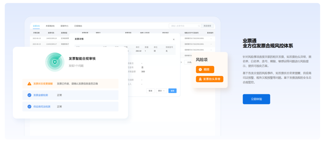The image size is (323, 147).
Task: Click the blue checkmark beside 供应商司法检测
Action: pos(29,106)
